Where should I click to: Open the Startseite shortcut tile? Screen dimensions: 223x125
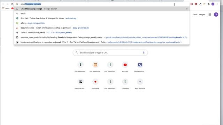[x=95, y=84]
